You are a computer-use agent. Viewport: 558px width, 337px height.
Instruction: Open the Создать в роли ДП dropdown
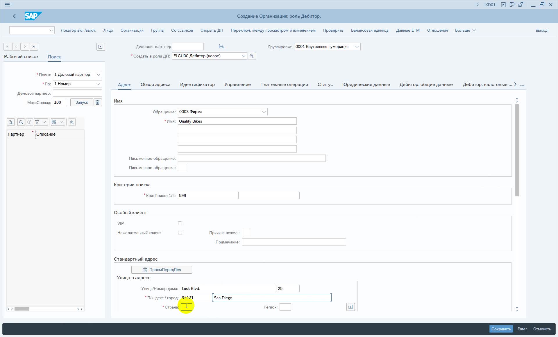pyautogui.click(x=244, y=56)
